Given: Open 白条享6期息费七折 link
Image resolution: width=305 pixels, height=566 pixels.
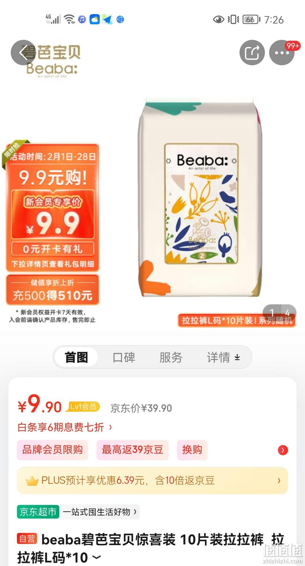Looking at the screenshot, I should (65, 427).
